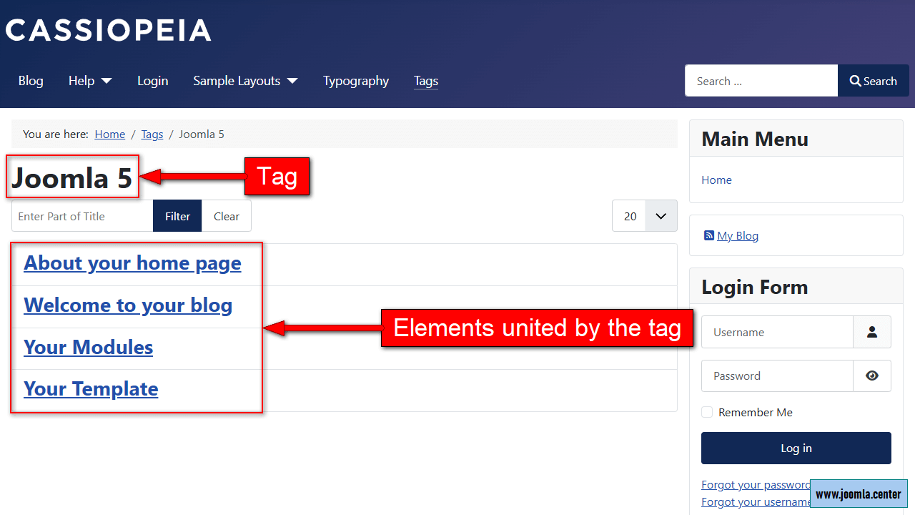This screenshot has height=515, width=915.
Task: Focus the Enter Part of Title field
Action: [x=82, y=216]
